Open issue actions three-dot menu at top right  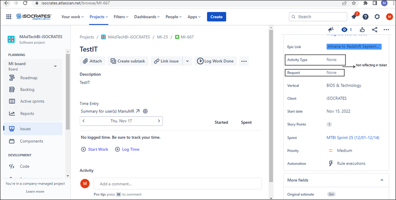(x=386, y=30)
